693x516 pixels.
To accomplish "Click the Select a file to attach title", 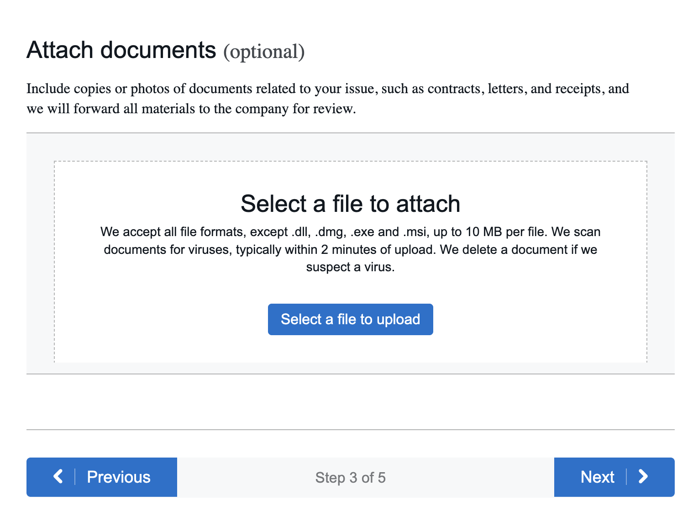I will pos(350,204).
